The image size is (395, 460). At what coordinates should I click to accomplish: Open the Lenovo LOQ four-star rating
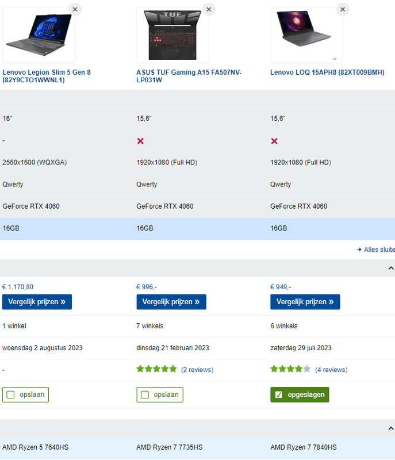point(290,369)
